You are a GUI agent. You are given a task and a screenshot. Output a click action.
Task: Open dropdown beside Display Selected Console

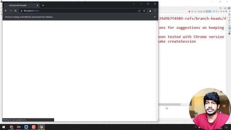coord(219,11)
